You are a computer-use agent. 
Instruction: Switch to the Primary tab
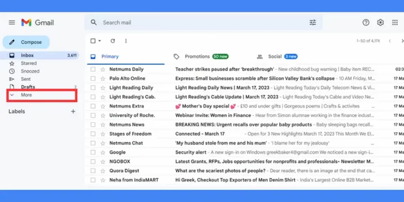coord(126,57)
